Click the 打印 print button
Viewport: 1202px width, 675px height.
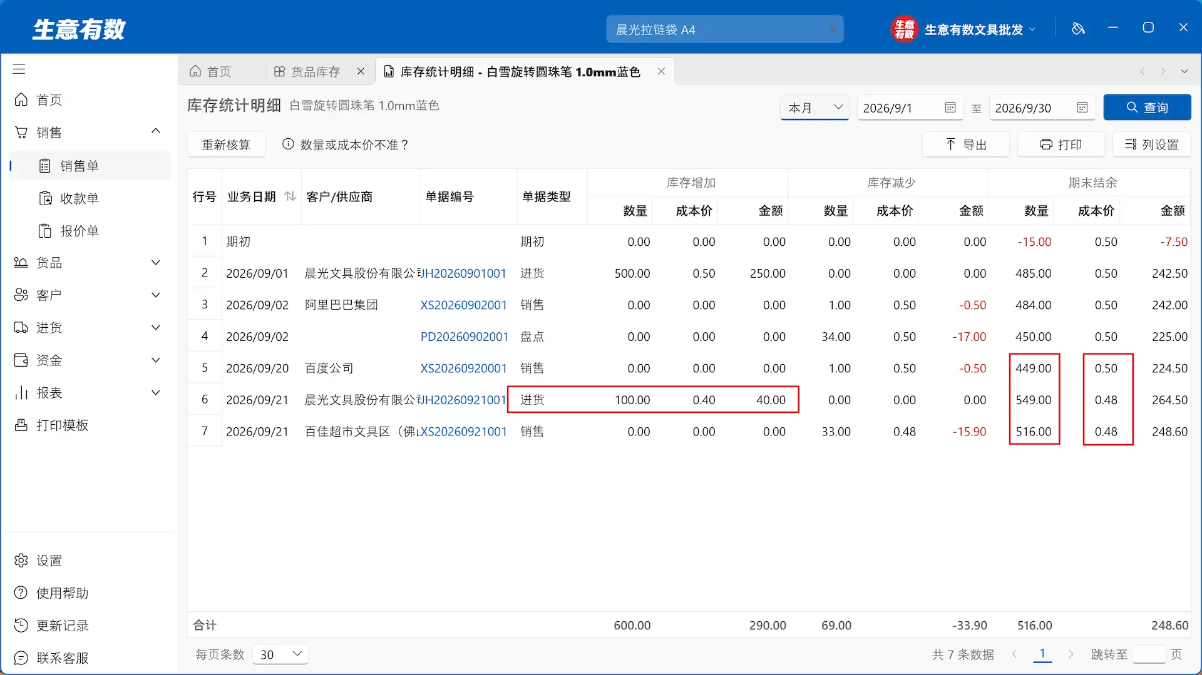tap(1061, 145)
